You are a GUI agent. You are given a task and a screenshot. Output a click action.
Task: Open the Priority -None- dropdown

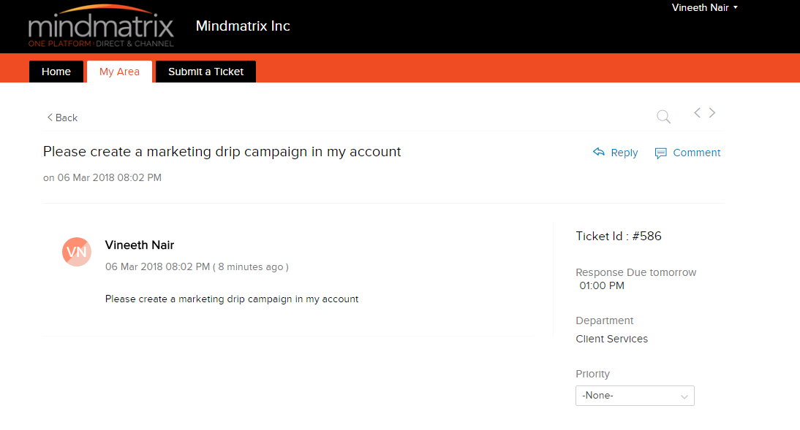click(635, 396)
